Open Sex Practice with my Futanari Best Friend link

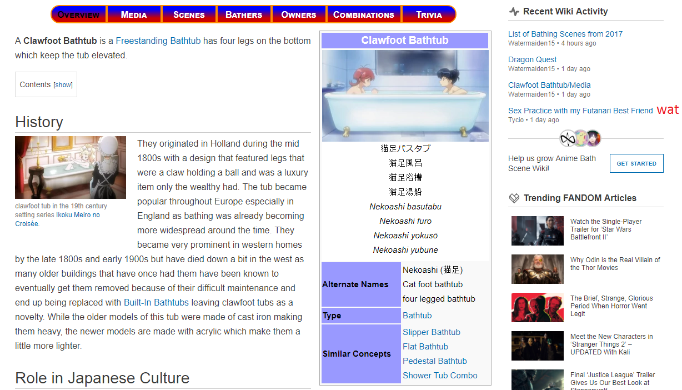tap(580, 111)
